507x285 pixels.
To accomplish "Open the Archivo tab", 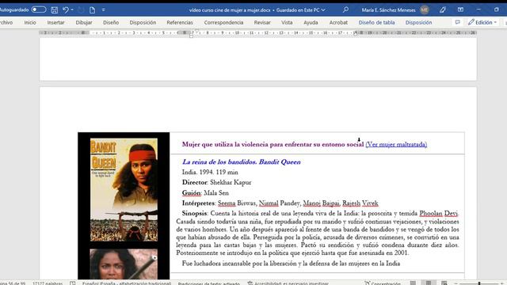I will click(x=6, y=22).
